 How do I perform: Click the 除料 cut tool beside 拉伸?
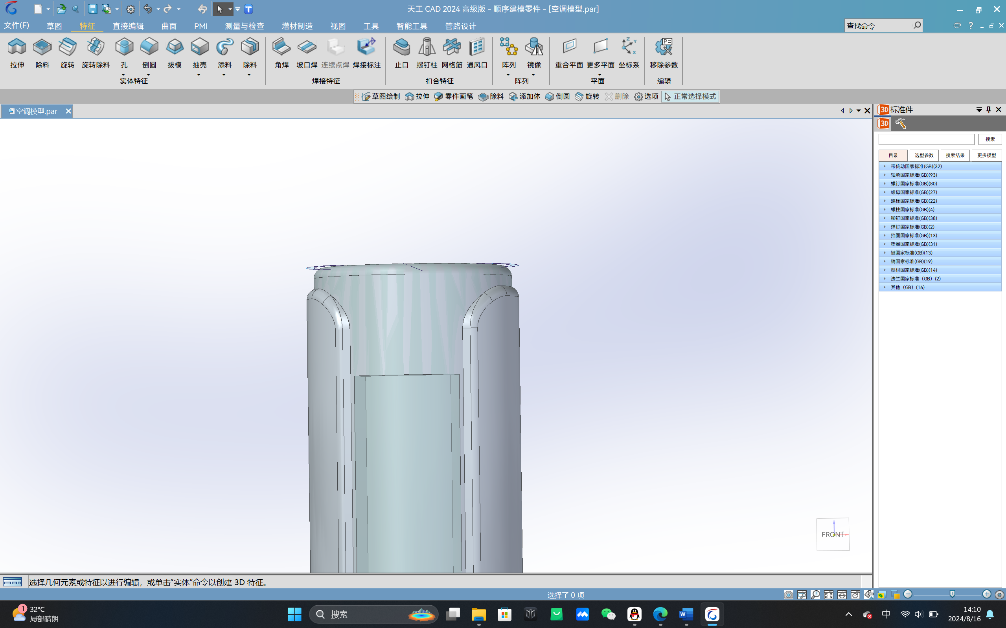(42, 53)
